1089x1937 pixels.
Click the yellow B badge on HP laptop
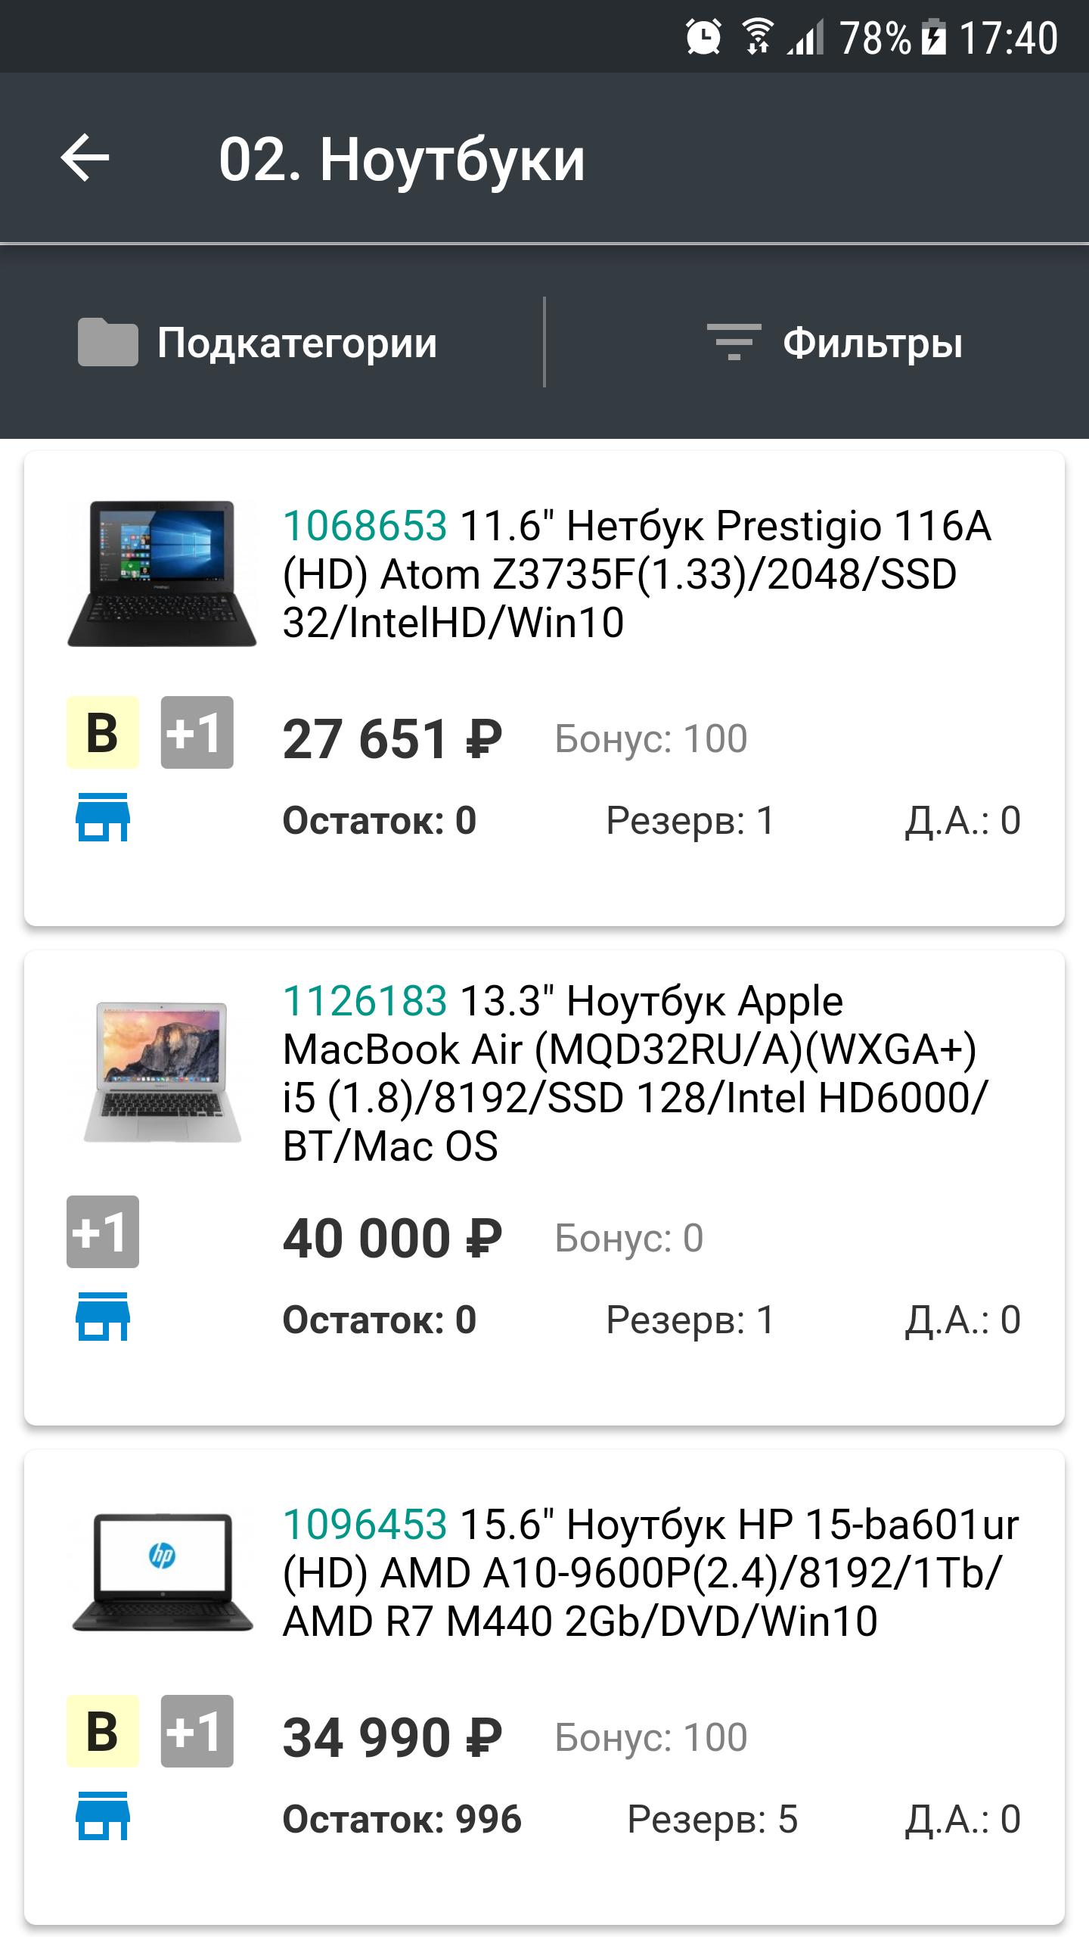pyautogui.click(x=103, y=1731)
